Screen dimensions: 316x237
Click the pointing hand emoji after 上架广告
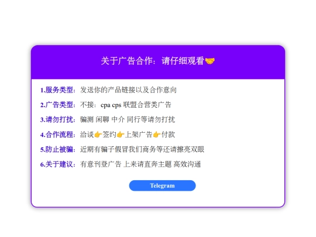157,134
